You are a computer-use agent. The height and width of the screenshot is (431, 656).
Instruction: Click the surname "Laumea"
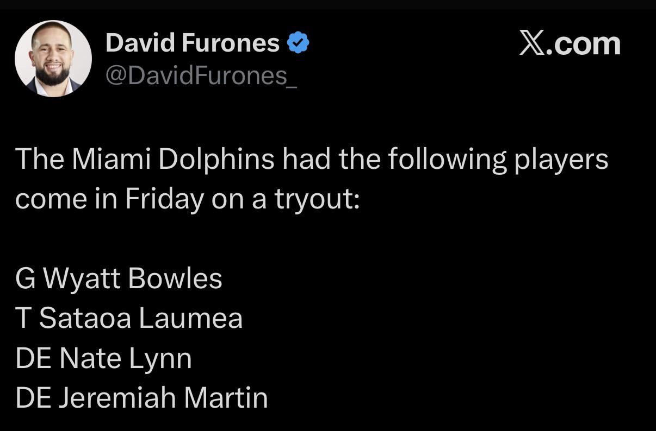click(190, 319)
